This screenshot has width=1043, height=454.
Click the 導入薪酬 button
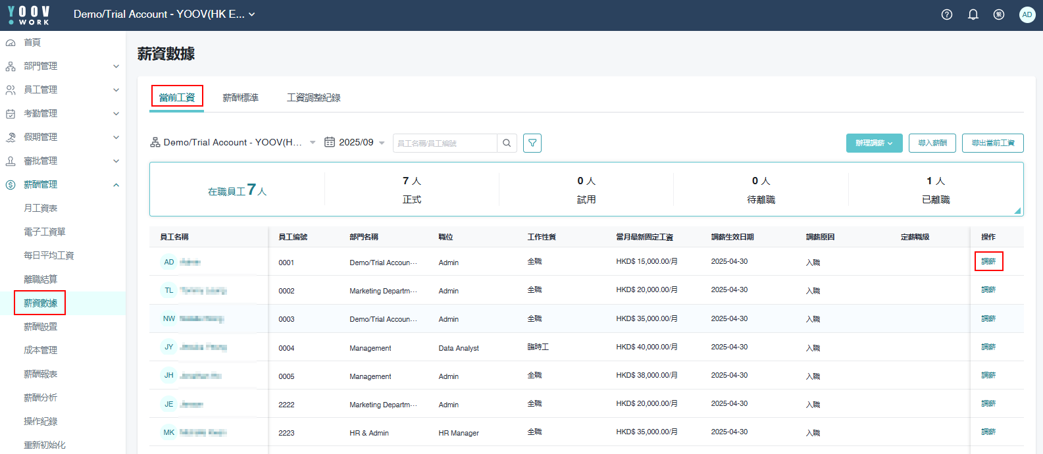pyautogui.click(x=932, y=143)
